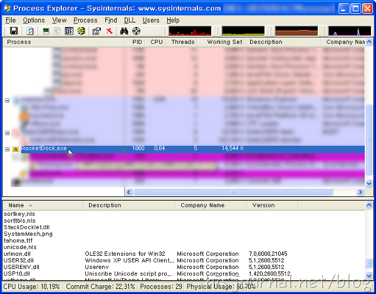Image resolution: width=376 pixels, height=294 pixels.
Task: Click the process pane vertical scroll down arrow
Action: 369,184
